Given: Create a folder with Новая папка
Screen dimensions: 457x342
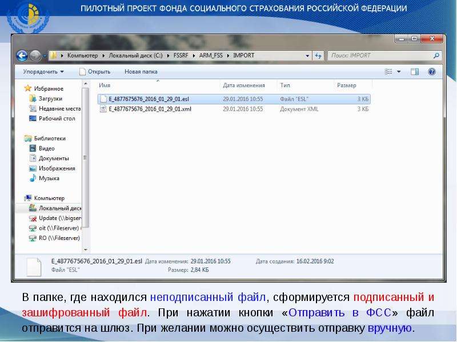Looking at the screenshot, I should [141, 72].
